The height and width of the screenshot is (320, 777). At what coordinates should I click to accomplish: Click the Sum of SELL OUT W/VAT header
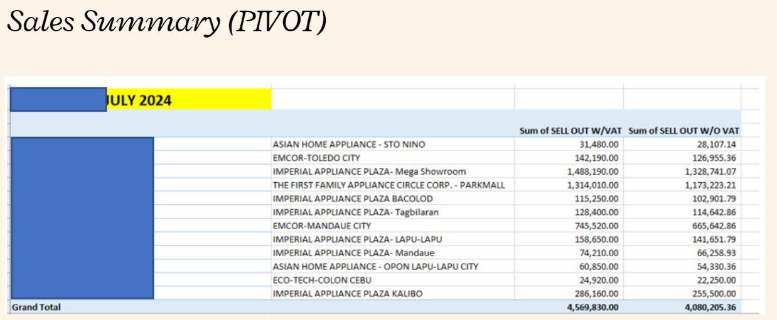coord(571,131)
